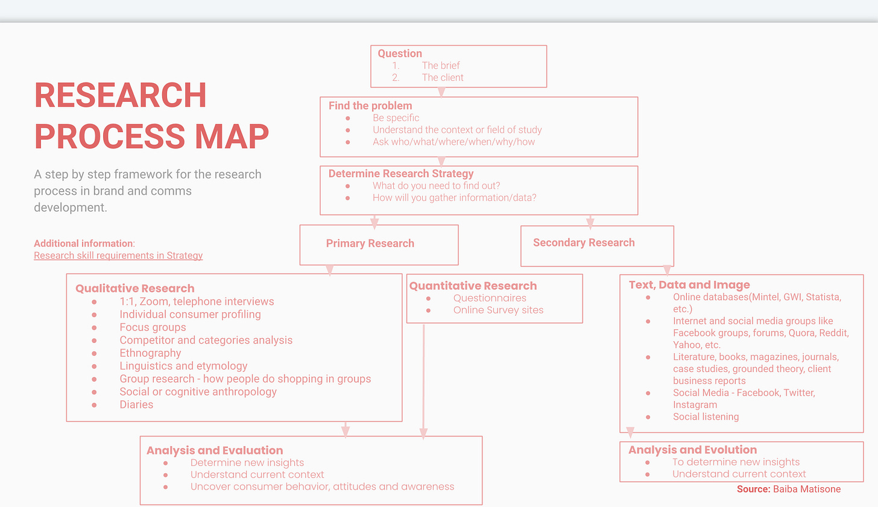This screenshot has width=878, height=507.
Task: Click the 'Questionnaires' bullet
Action: [x=490, y=298]
